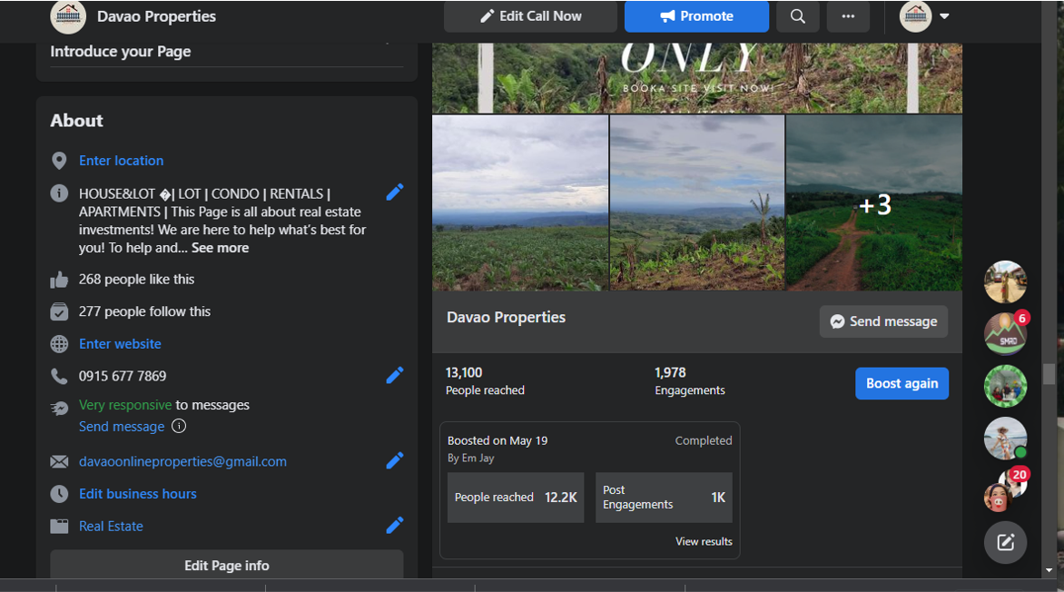Click the Boosted on May 19 label
The height and width of the screenshot is (592, 1064).
pyautogui.click(x=498, y=440)
